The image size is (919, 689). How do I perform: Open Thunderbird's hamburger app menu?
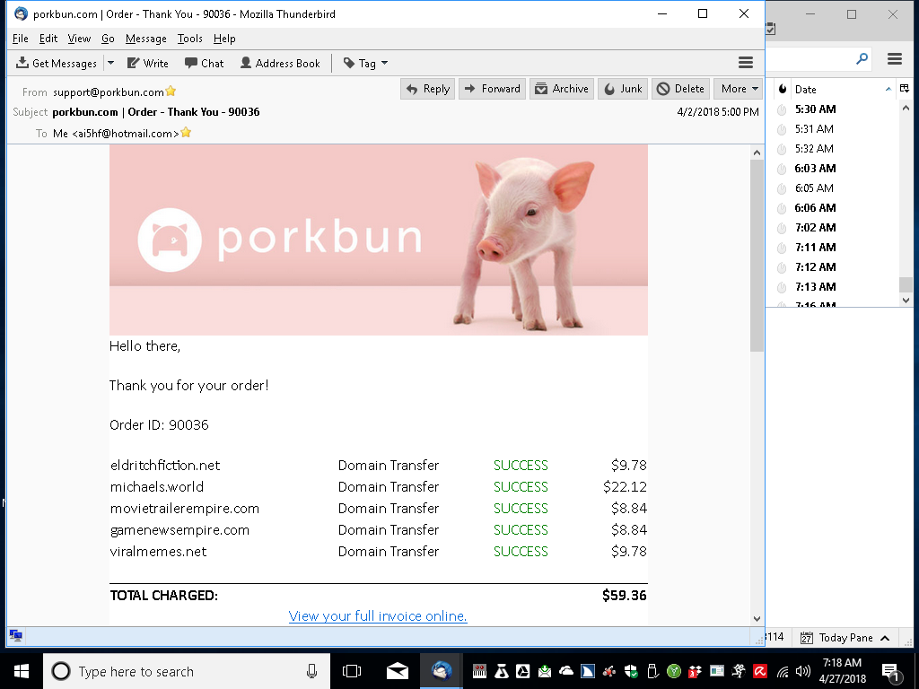(746, 63)
